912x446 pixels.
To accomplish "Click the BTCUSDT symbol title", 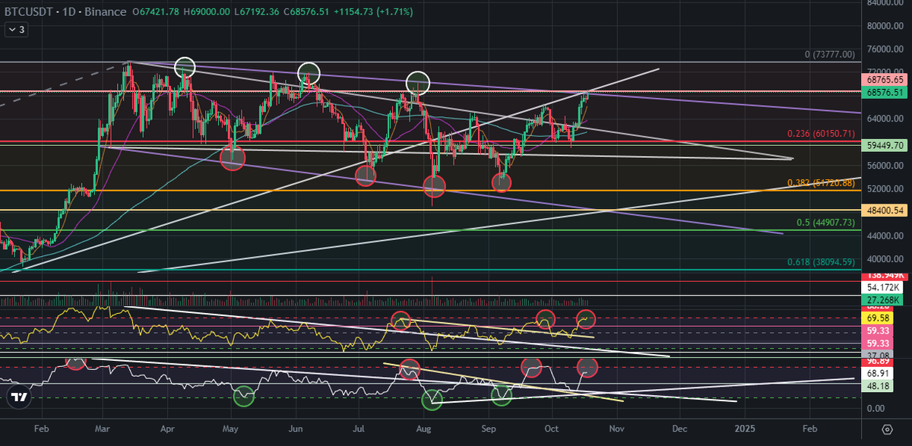I will pos(29,11).
